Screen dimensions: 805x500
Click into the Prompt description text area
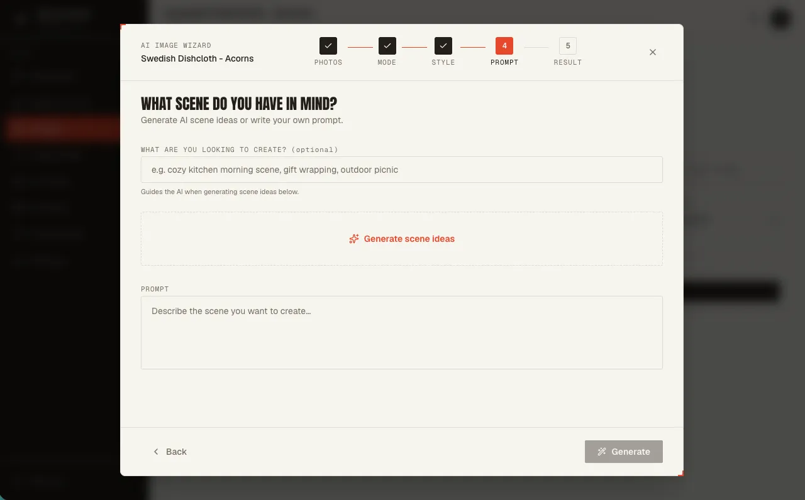point(402,332)
